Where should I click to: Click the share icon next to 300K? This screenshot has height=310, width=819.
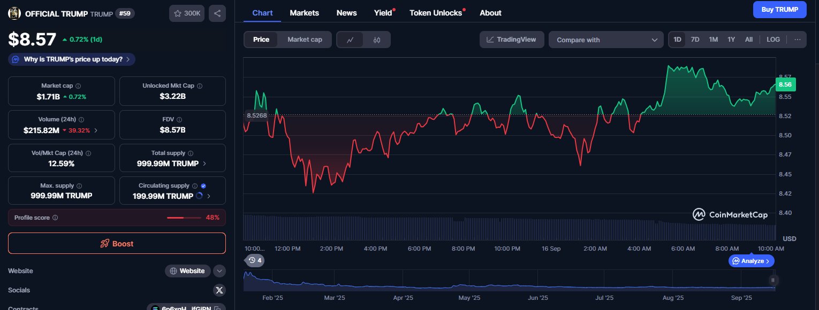click(x=217, y=13)
